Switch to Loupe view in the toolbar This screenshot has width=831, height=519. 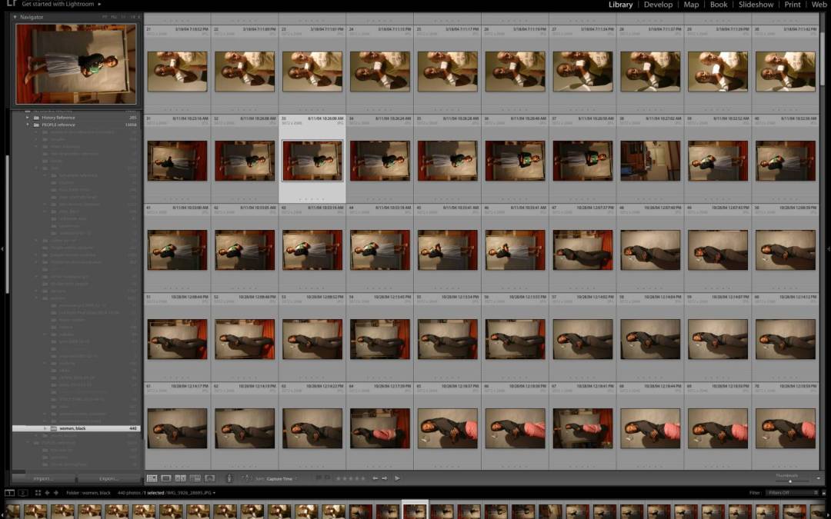point(166,478)
